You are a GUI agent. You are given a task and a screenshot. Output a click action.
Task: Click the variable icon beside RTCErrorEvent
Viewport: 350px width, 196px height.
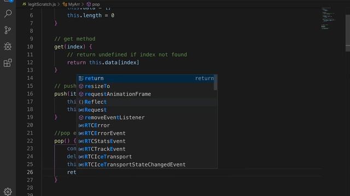click(x=81, y=133)
